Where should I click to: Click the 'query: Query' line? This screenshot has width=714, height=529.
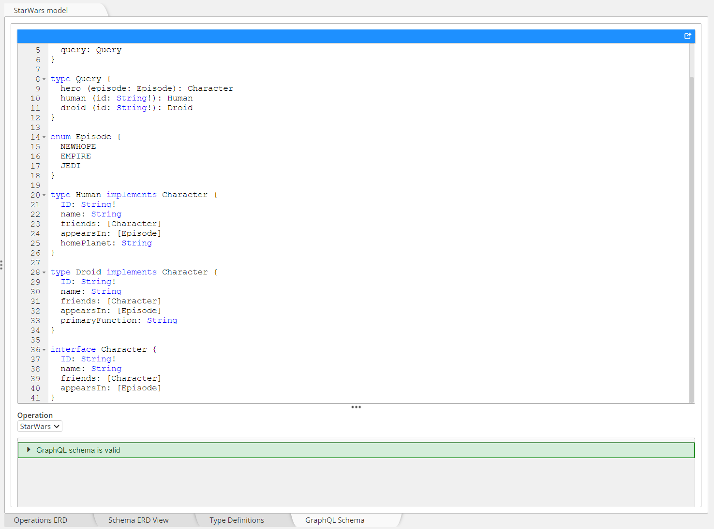91,50
